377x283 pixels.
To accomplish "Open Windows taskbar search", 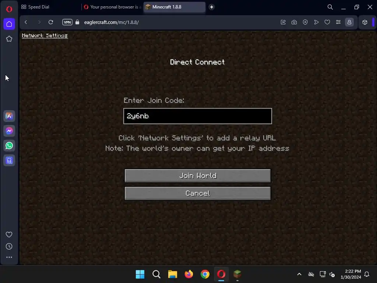I will point(156,274).
